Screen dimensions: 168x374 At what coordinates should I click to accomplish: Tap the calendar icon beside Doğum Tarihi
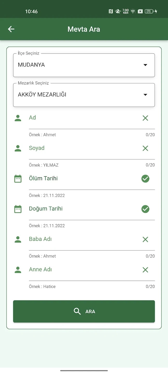(x=18, y=209)
